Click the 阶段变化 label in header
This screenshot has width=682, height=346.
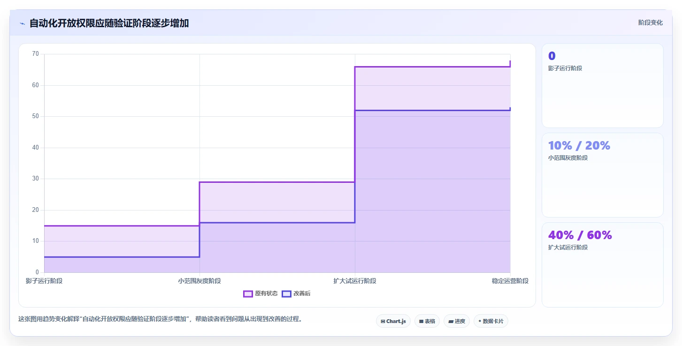point(651,23)
